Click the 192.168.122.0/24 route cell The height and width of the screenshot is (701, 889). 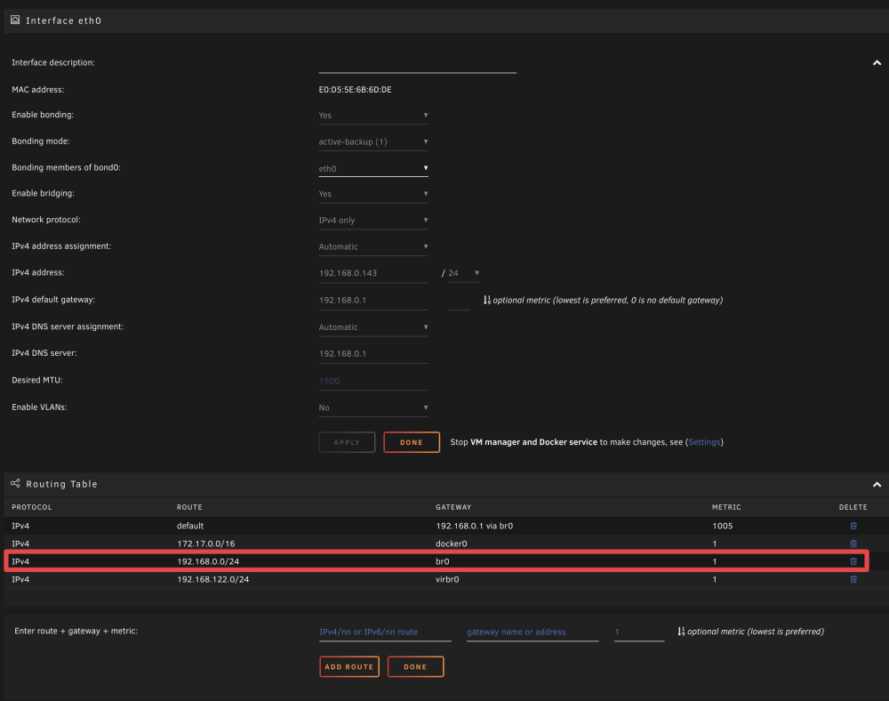click(x=213, y=579)
